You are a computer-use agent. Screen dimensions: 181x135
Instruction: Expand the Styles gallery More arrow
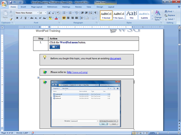(152, 19)
